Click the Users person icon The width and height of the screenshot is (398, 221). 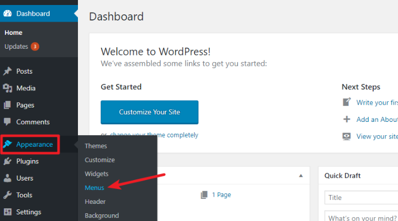(8, 178)
